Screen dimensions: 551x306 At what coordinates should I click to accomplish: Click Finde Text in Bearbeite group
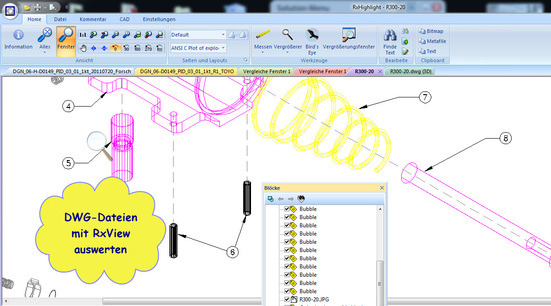click(x=389, y=41)
